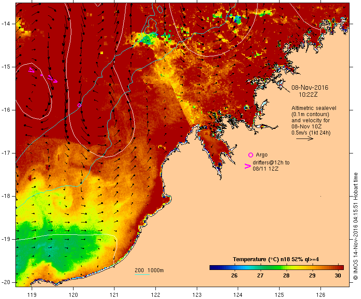Click the 'Altimetric sealevel' caption text

(x=314, y=108)
